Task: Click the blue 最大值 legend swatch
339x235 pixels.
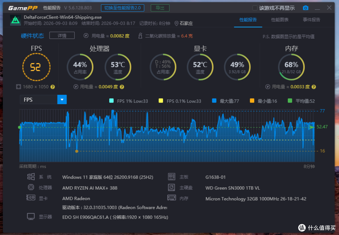Action: click(x=214, y=100)
